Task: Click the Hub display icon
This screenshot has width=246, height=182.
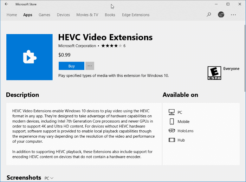Action: (x=172, y=140)
